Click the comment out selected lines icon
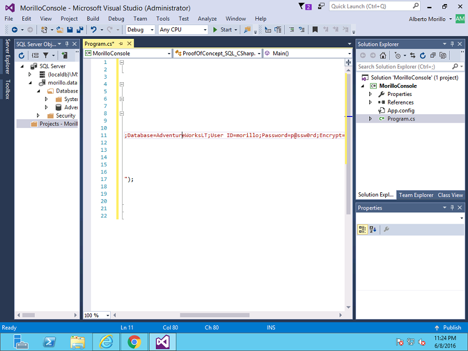 coord(292,30)
